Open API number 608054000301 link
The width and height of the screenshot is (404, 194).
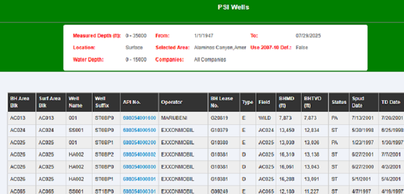point(139,191)
